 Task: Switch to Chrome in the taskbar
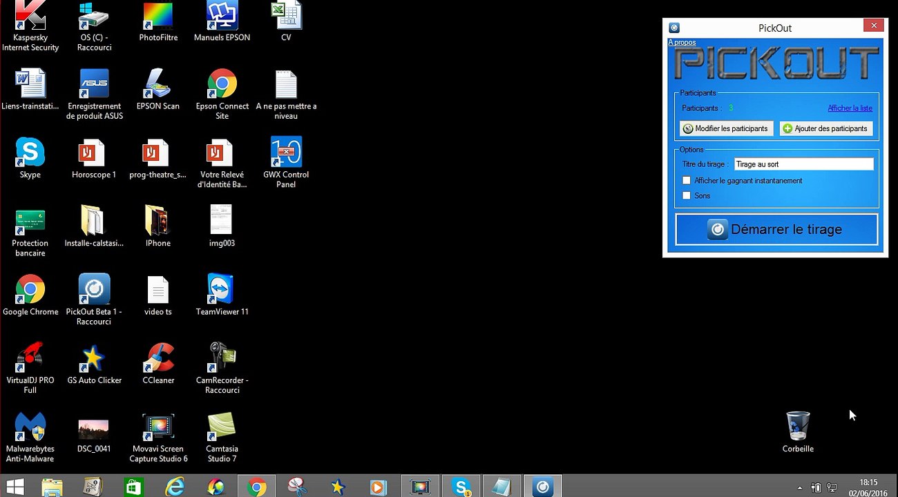(x=256, y=487)
